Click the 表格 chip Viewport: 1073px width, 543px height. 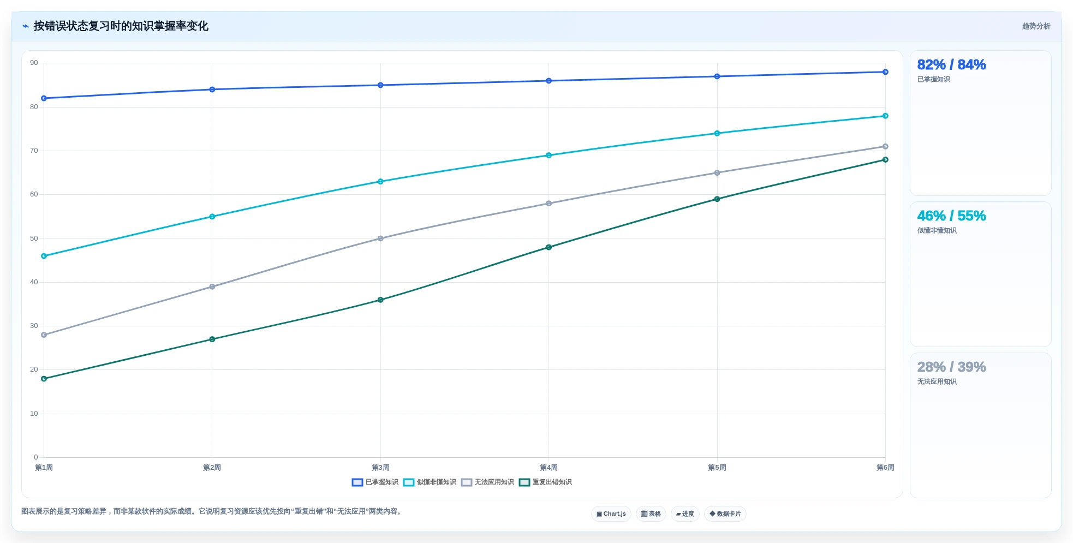tap(651, 514)
